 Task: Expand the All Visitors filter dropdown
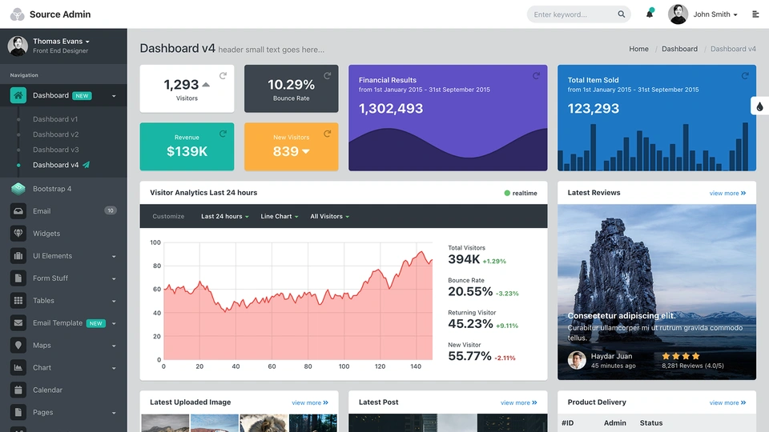[x=329, y=217]
